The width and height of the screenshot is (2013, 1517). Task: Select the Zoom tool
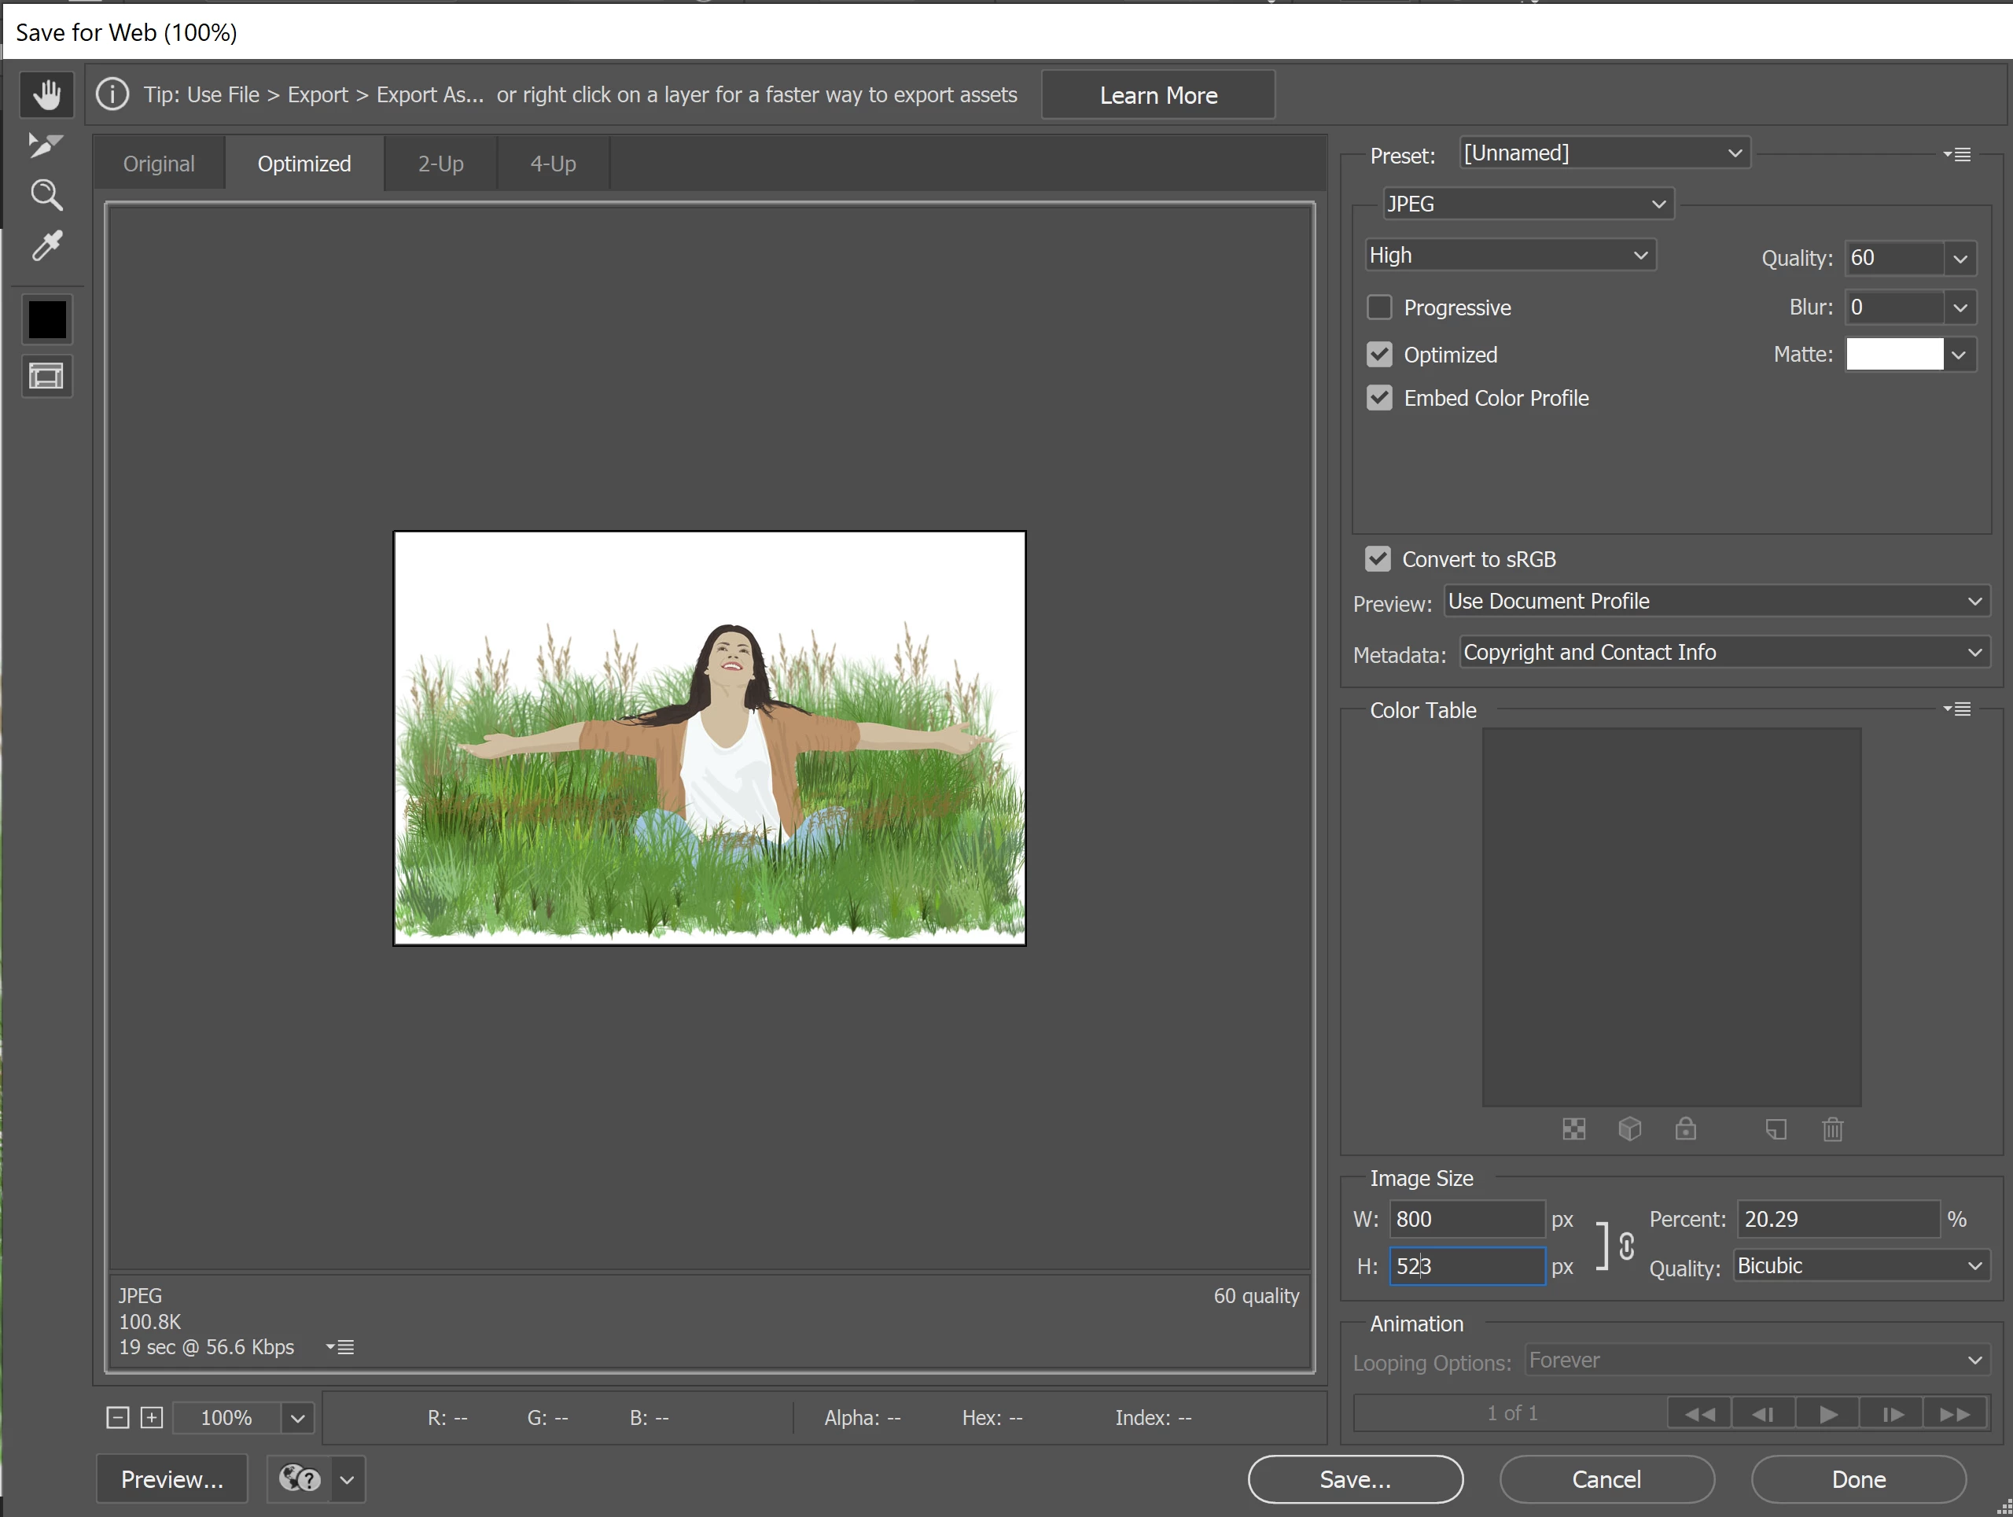click(46, 195)
